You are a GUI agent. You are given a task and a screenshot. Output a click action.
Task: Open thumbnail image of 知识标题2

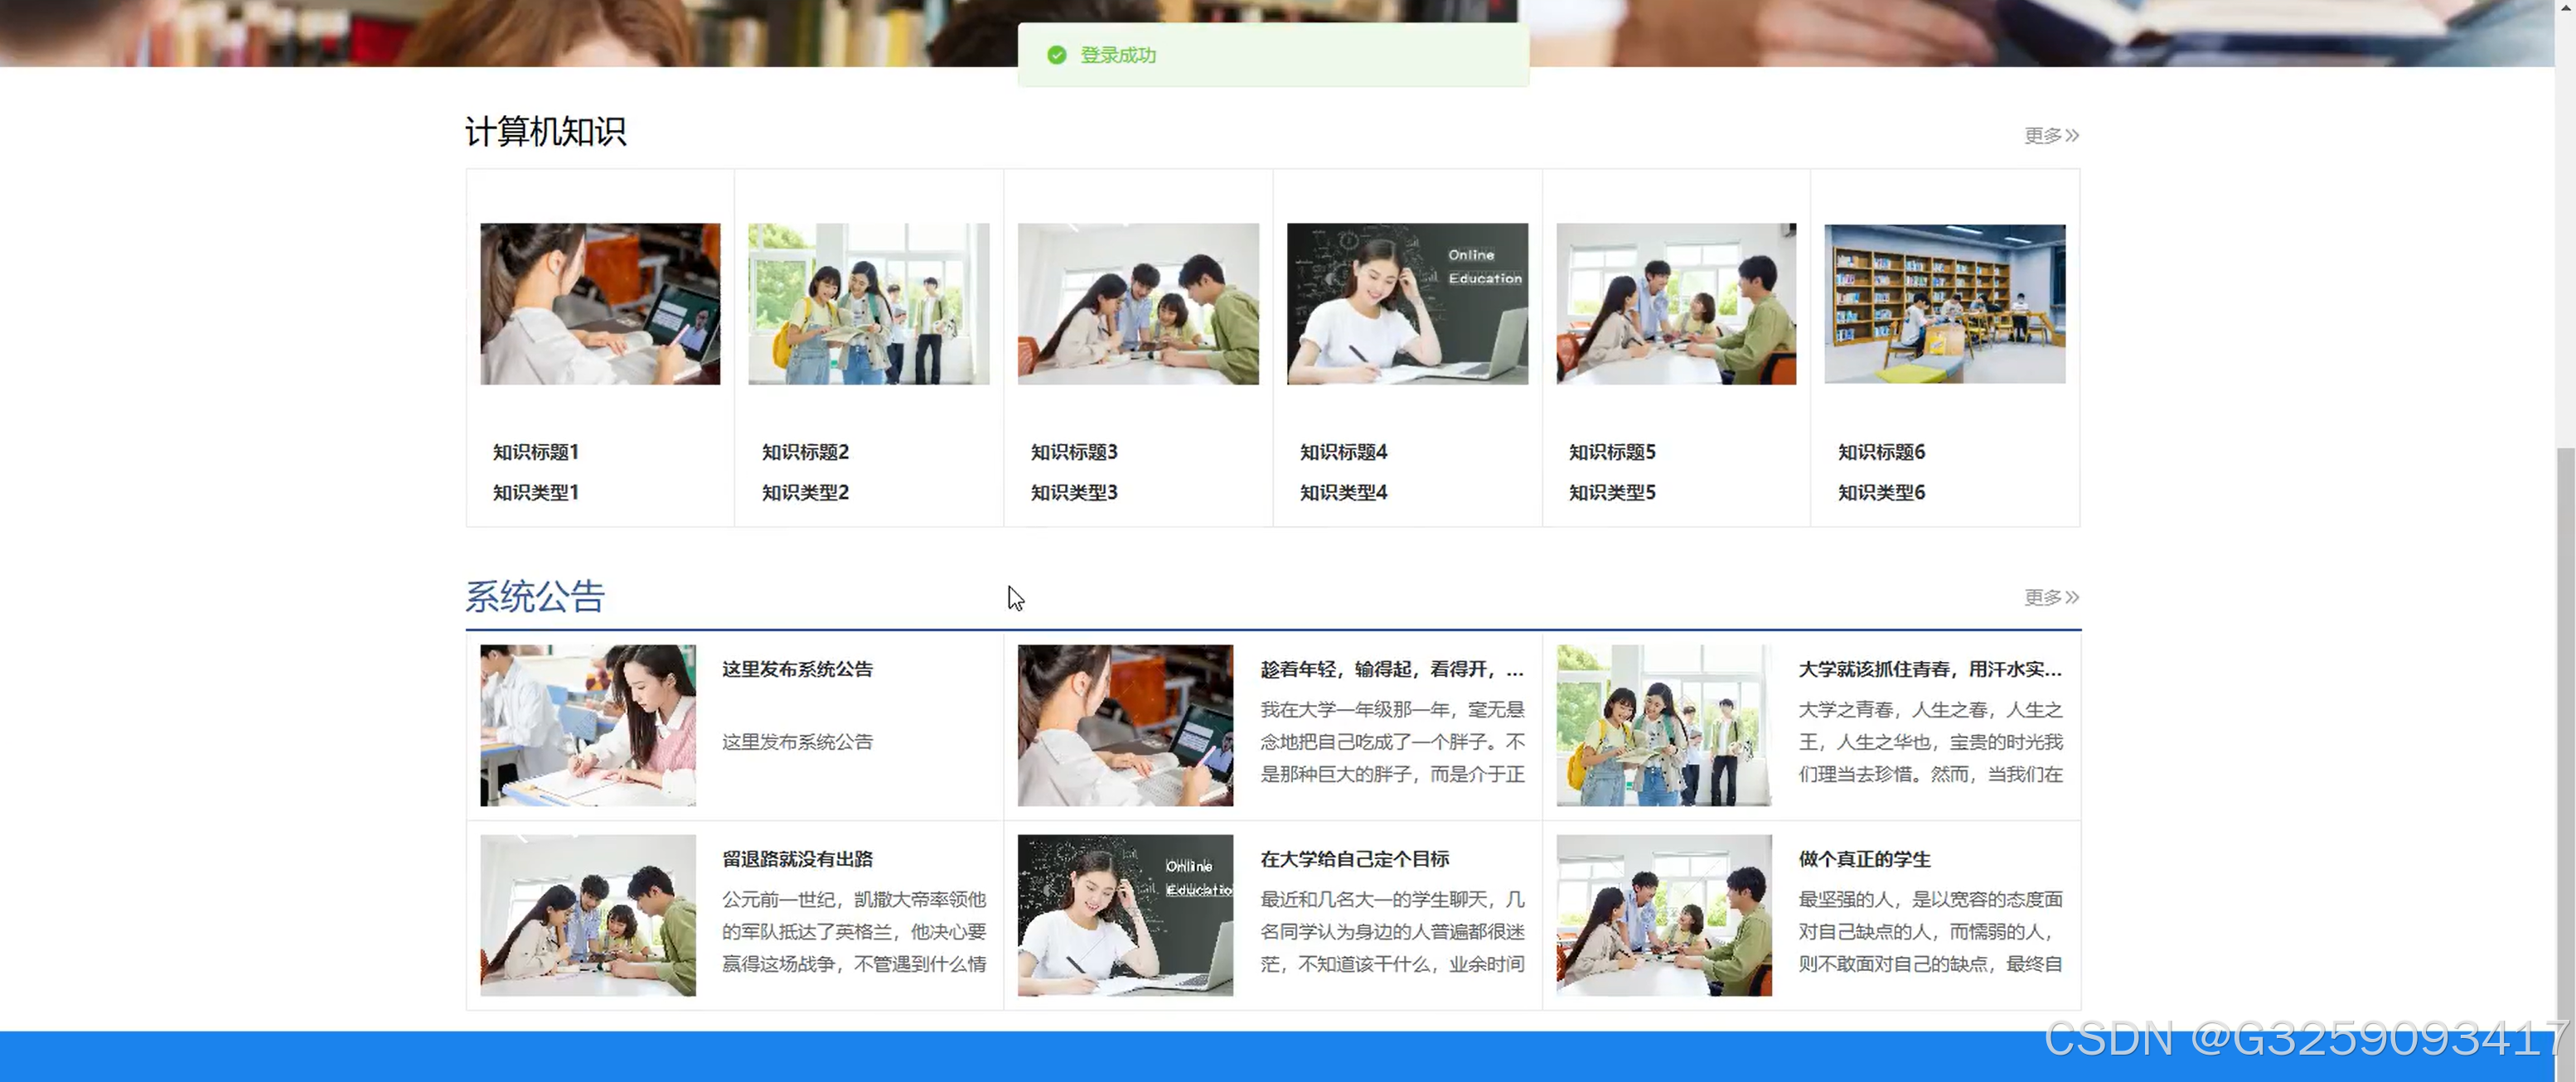(868, 304)
